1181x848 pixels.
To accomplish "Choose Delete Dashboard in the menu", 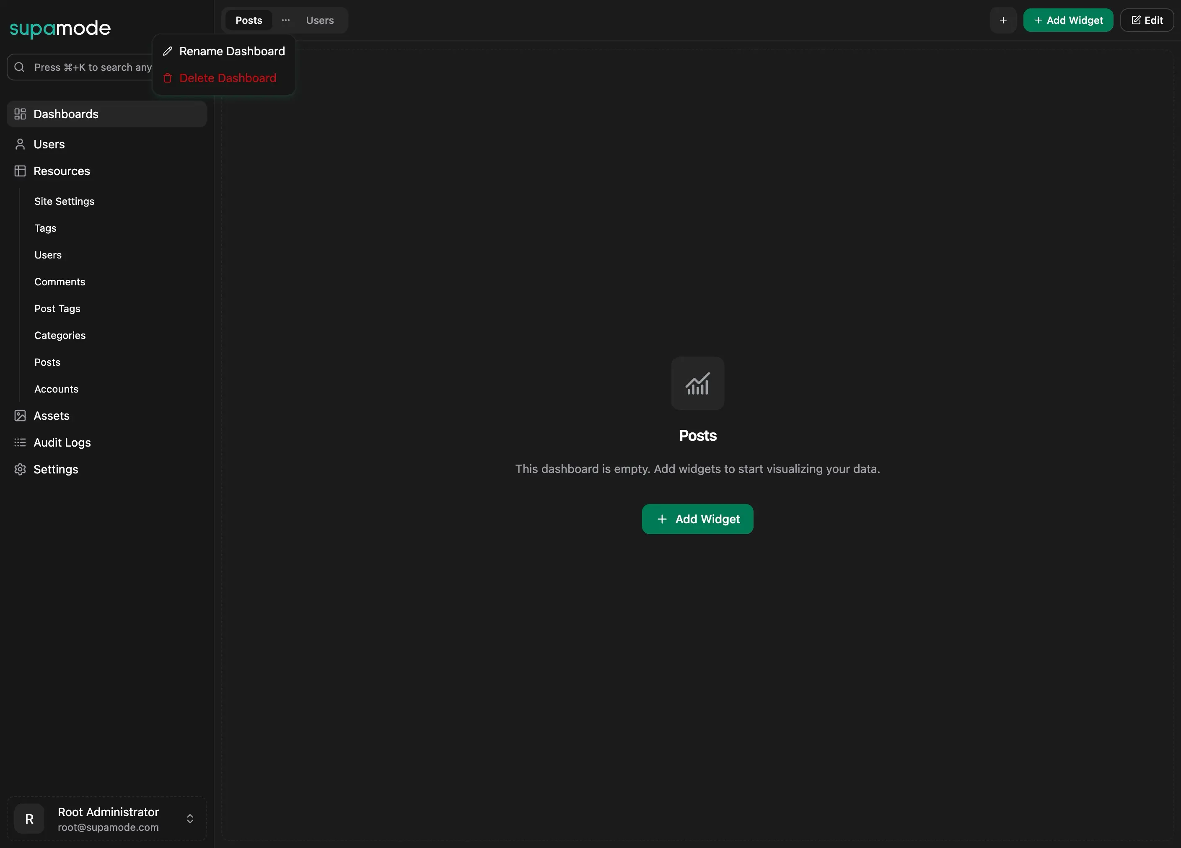I will pos(228,78).
